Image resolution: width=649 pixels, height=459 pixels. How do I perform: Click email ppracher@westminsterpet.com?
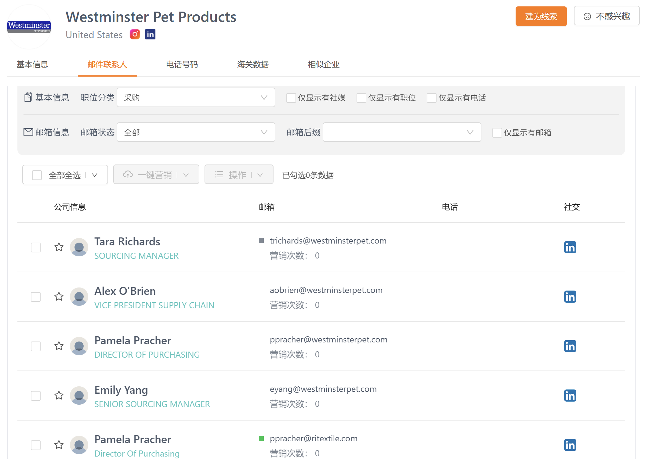click(329, 340)
